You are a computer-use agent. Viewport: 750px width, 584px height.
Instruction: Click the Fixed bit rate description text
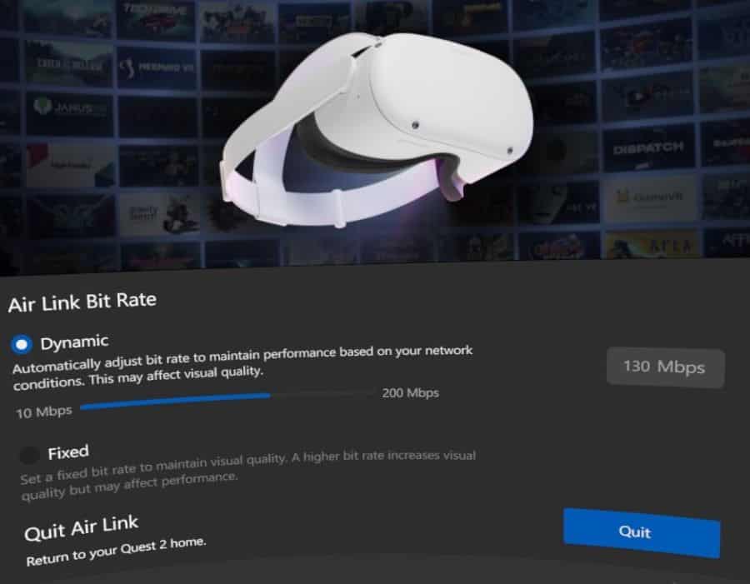tap(247, 475)
